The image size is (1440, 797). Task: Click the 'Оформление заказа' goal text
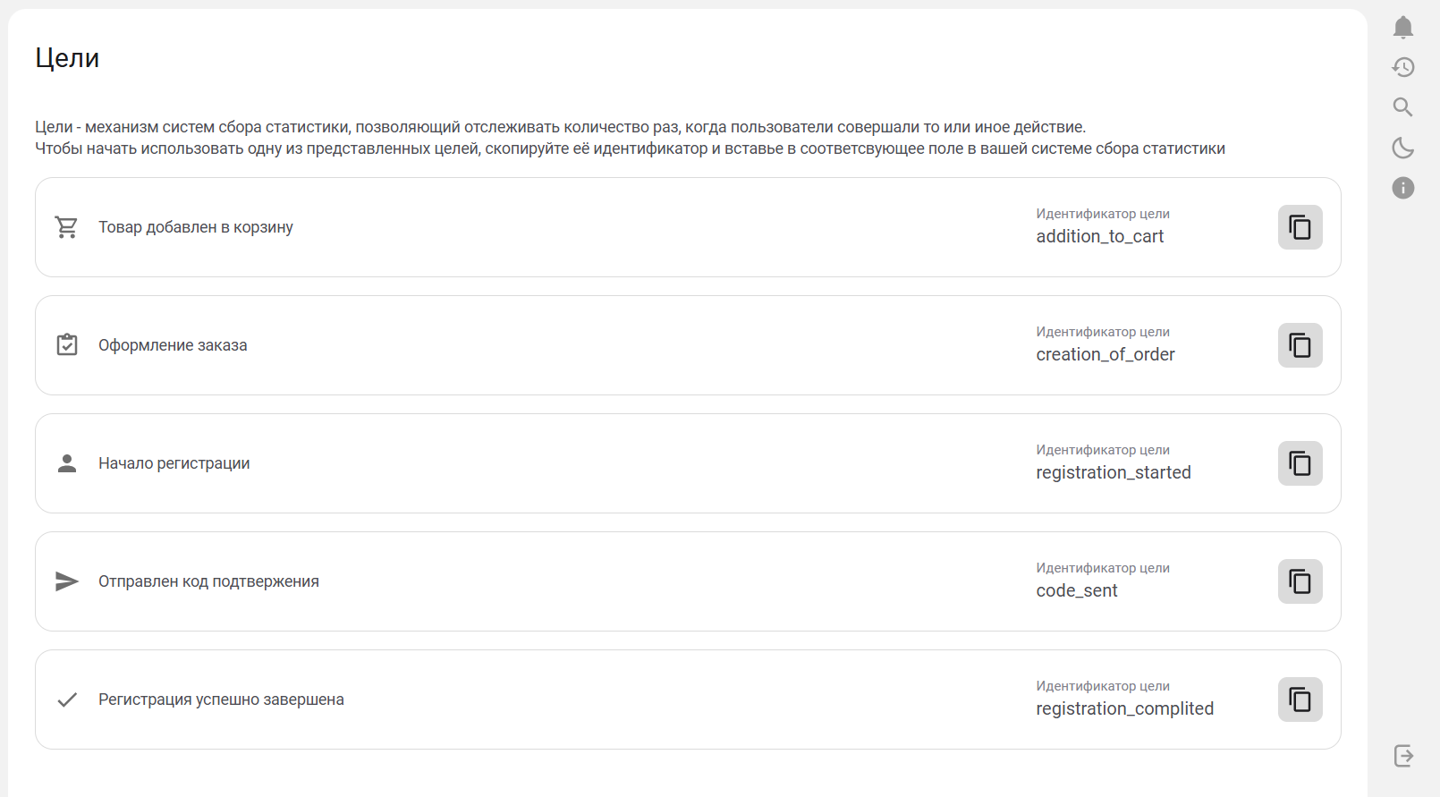coord(173,345)
